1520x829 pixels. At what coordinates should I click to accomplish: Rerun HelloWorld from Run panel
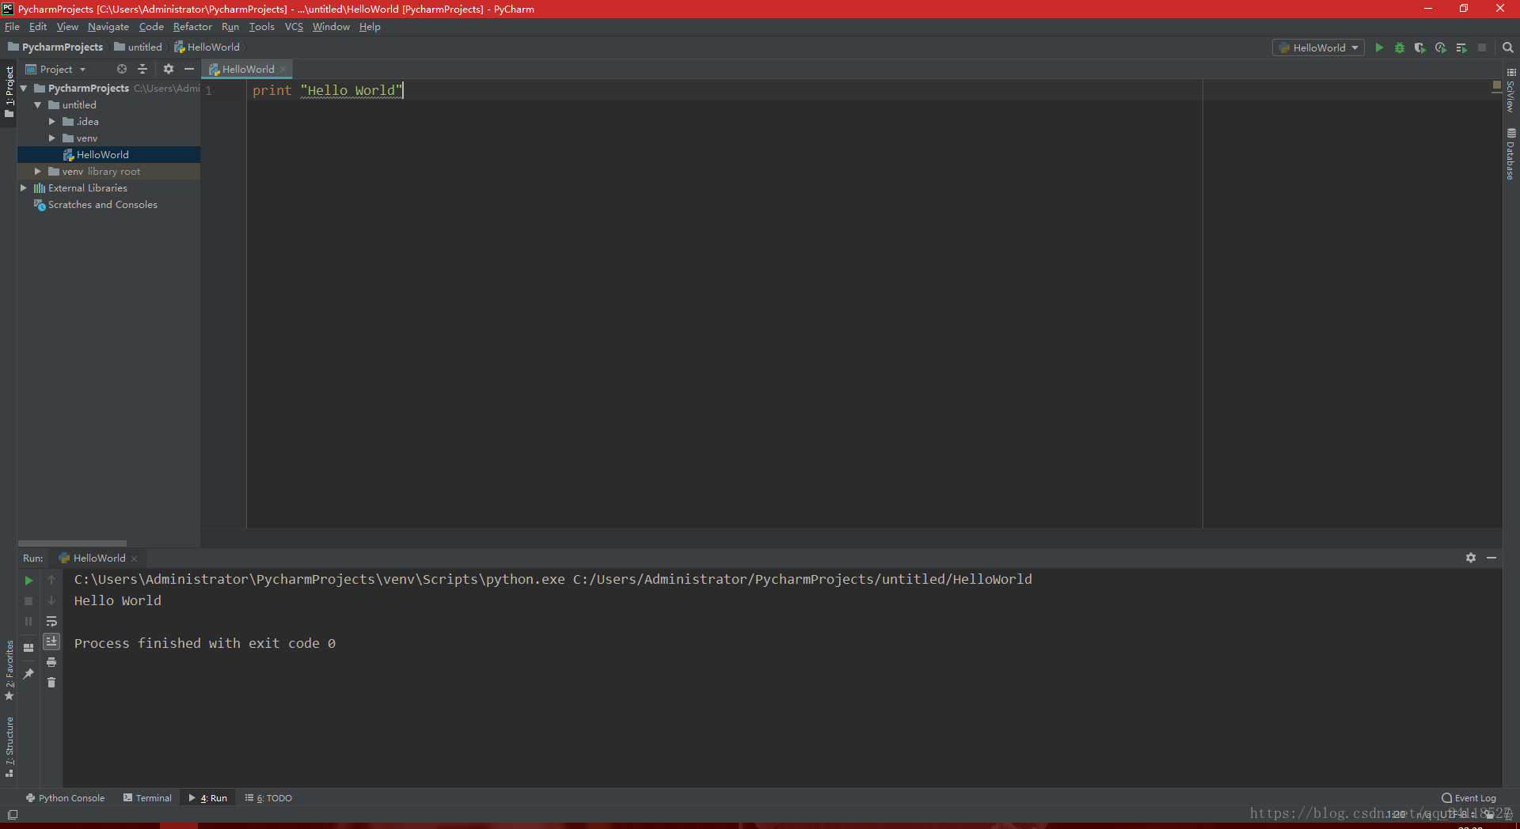click(x=28, y=580)
